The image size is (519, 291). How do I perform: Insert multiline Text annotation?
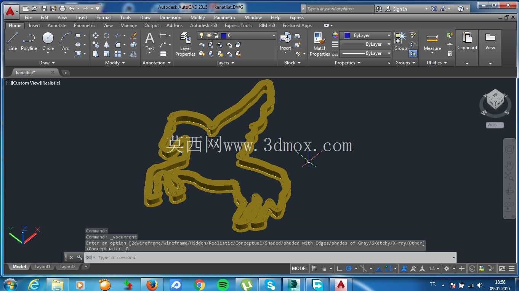point(150,42)
